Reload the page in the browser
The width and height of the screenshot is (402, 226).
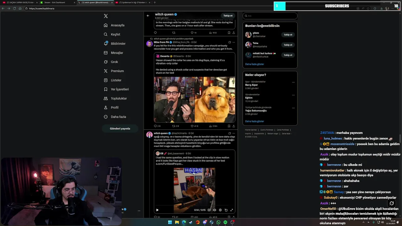point(14,8)
